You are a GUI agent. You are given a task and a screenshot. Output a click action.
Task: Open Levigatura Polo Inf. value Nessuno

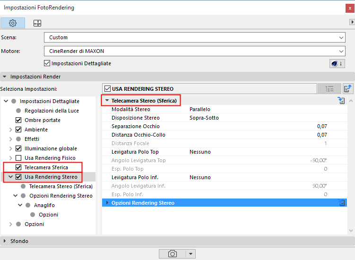(x=200, y=177)
